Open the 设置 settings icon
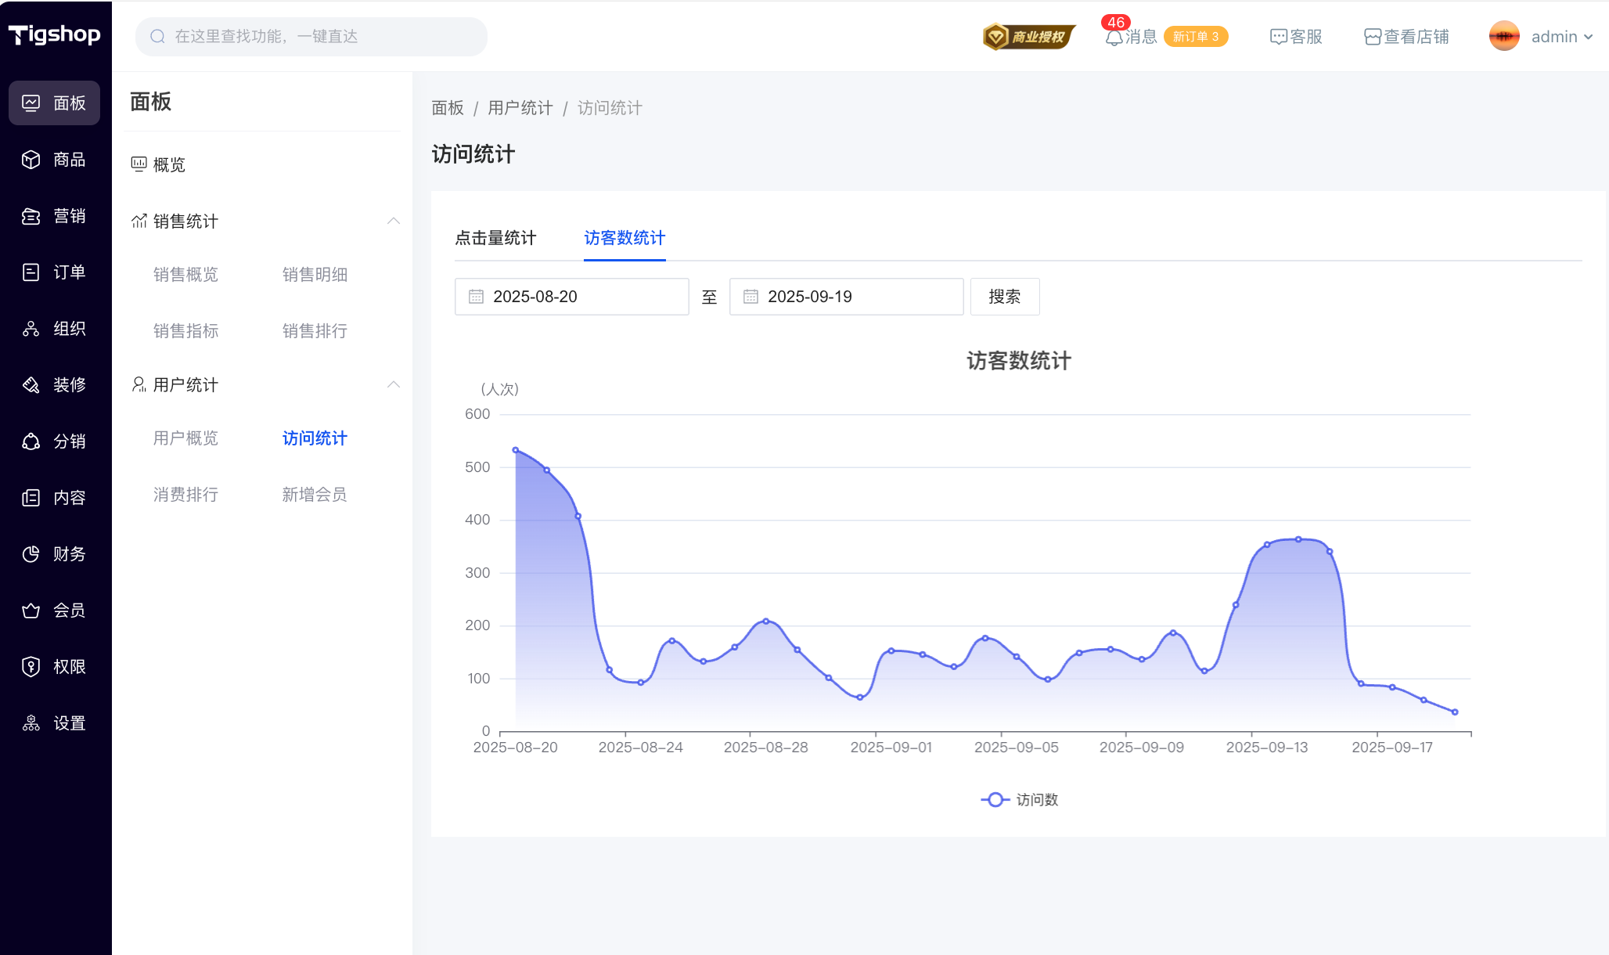The width and height of the screenshot is (1609, 955). [x=31, y=723]
